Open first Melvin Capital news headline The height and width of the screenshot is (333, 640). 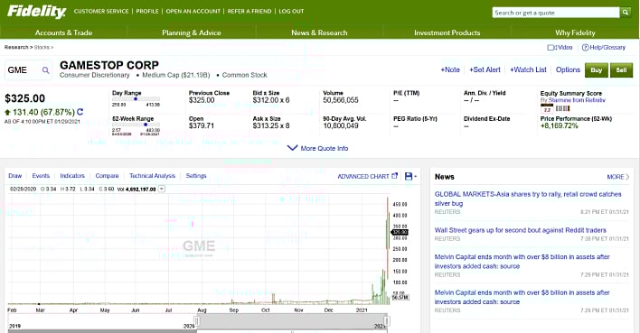click(x=522, y=262)
